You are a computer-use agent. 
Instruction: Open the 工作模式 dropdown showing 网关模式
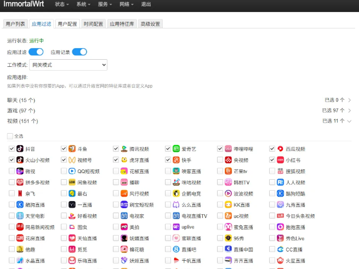click(68, 65)
